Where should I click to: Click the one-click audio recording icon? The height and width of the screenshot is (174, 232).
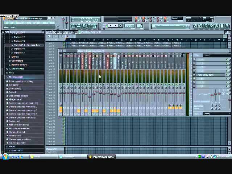pos(217,26)
